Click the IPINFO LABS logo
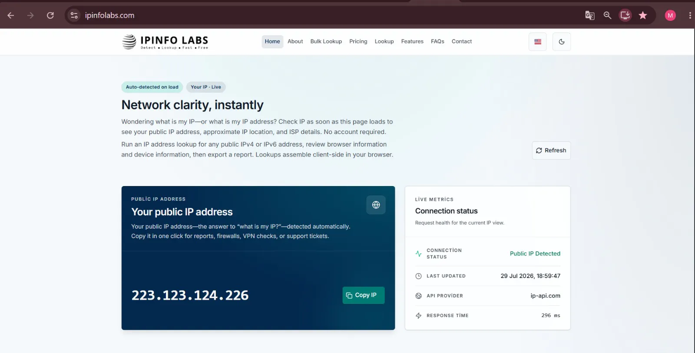This screenshot has height=353, width=695. point(165,42)
